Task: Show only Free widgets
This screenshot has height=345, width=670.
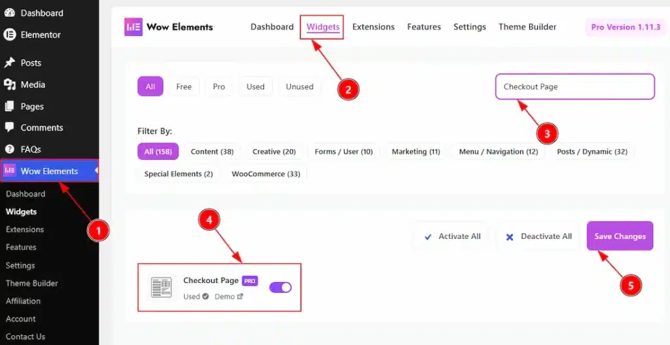Action: pyautogui.click(x=184, y=86)
